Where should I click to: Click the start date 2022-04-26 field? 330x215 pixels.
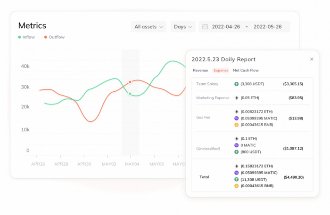[225, 27]
